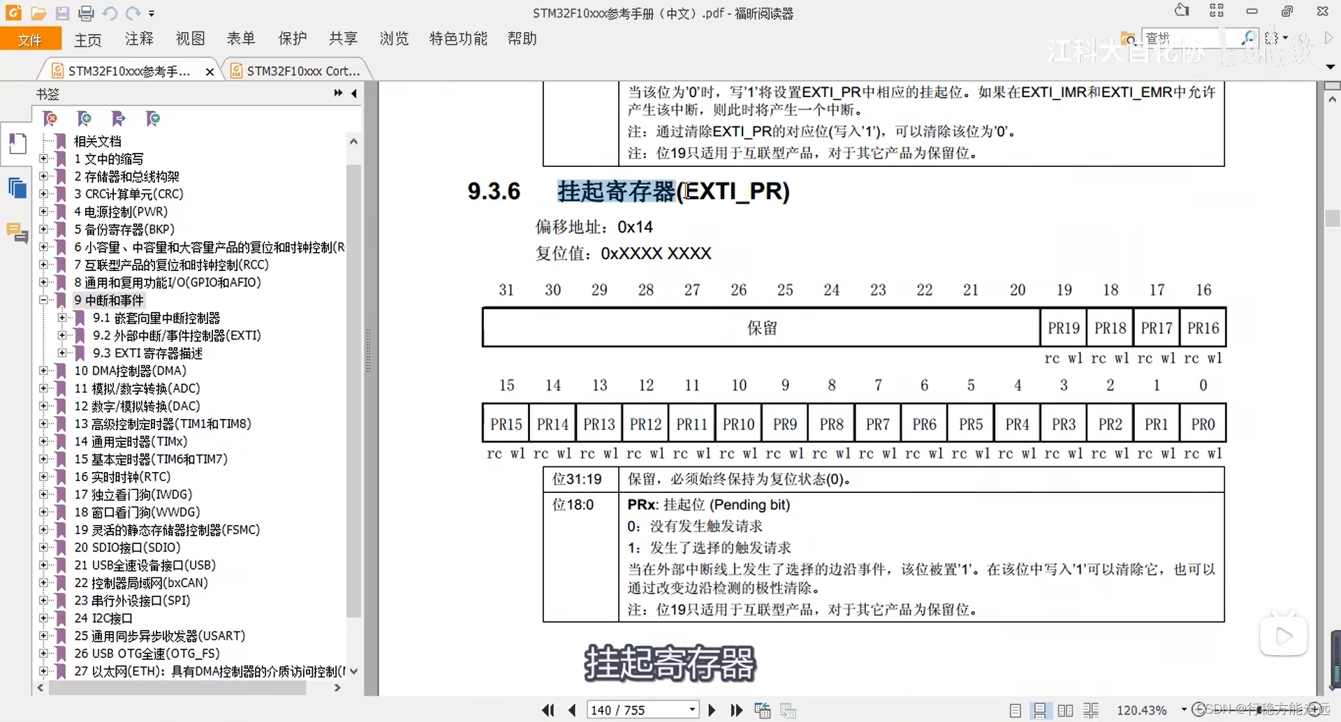Viewport: 1341px width, 722px height.
Task: Open the 文件 menu
Action: tap(30, 39)
